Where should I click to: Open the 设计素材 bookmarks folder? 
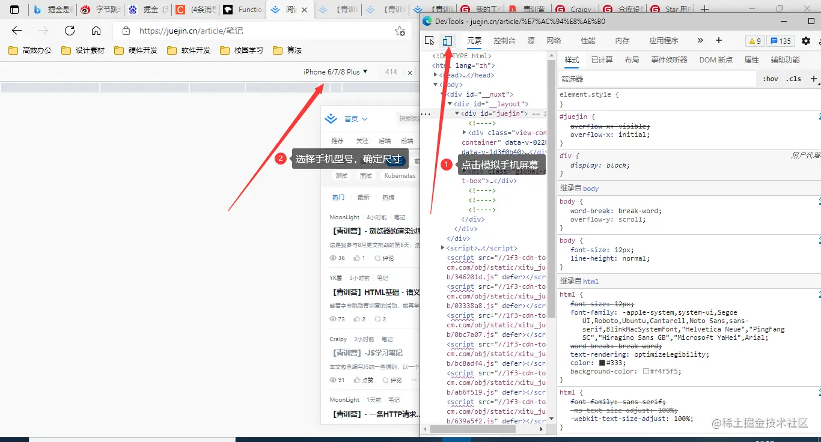pyautogui.click(x=83, y=50)
